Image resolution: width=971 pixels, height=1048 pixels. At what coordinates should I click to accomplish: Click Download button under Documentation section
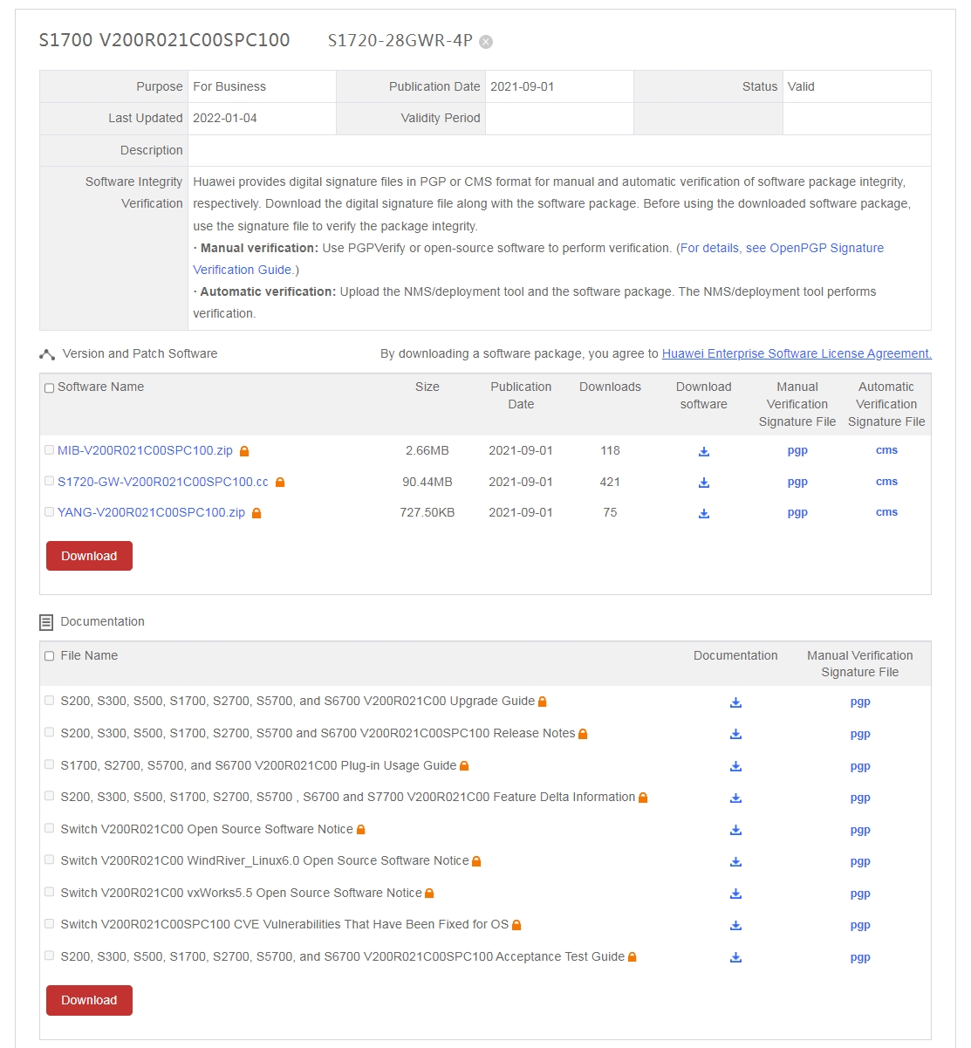tap(89, 1000)
